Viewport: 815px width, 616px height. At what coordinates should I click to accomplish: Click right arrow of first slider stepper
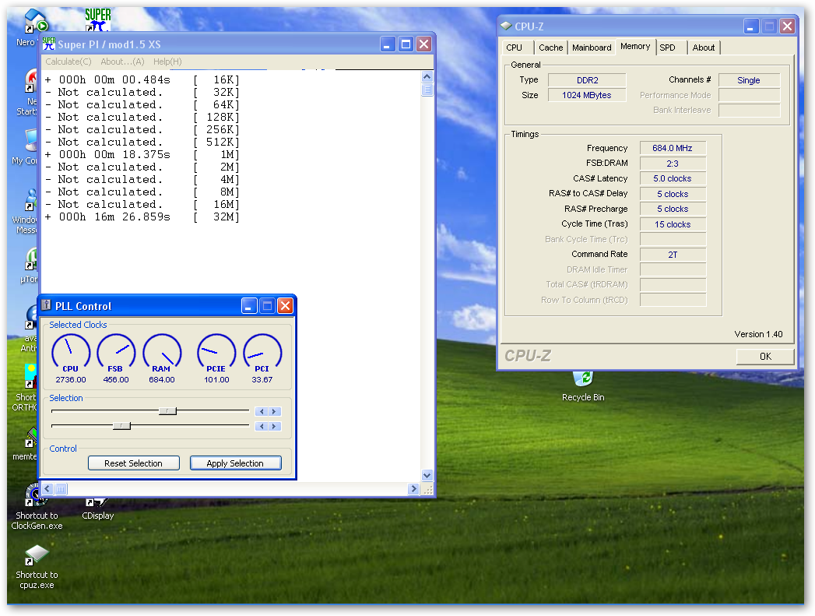275,412
